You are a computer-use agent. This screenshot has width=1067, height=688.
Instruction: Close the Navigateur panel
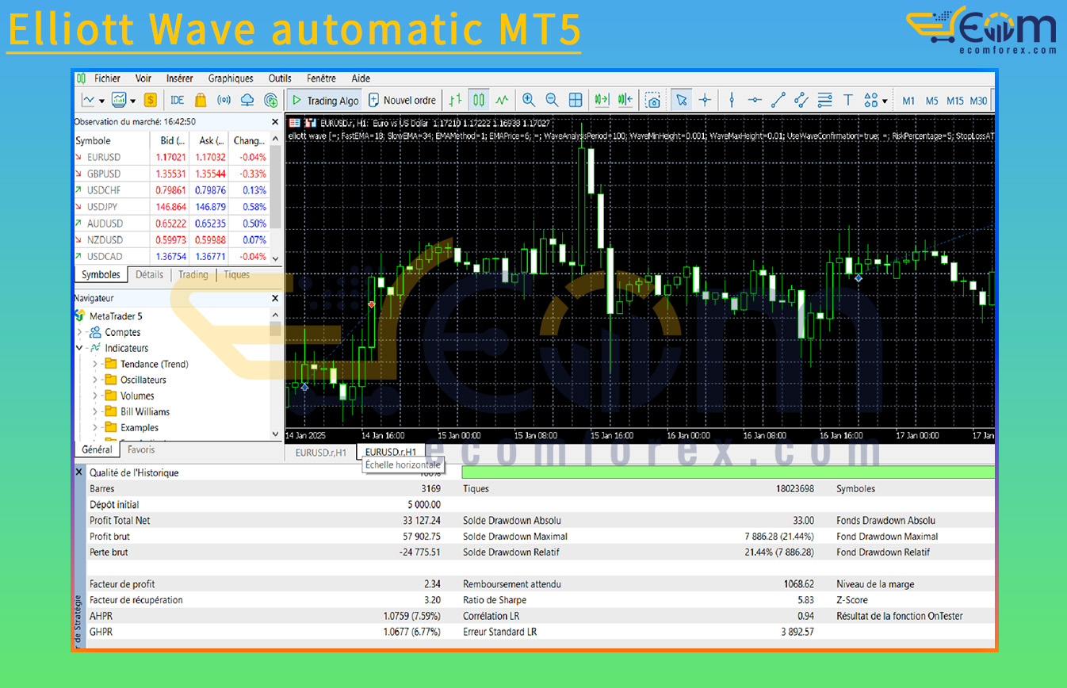275,298
